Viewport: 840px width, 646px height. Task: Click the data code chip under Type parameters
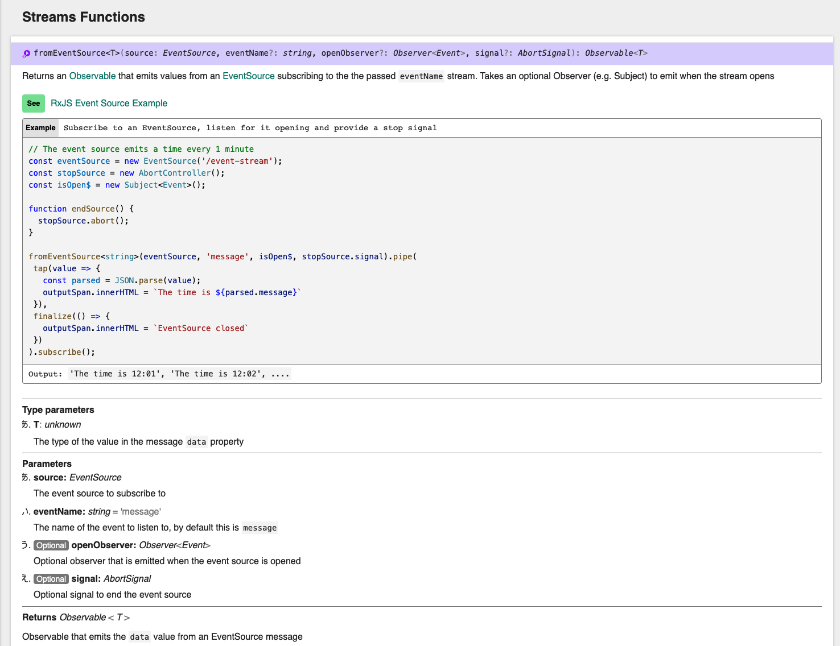pos(196,442)
